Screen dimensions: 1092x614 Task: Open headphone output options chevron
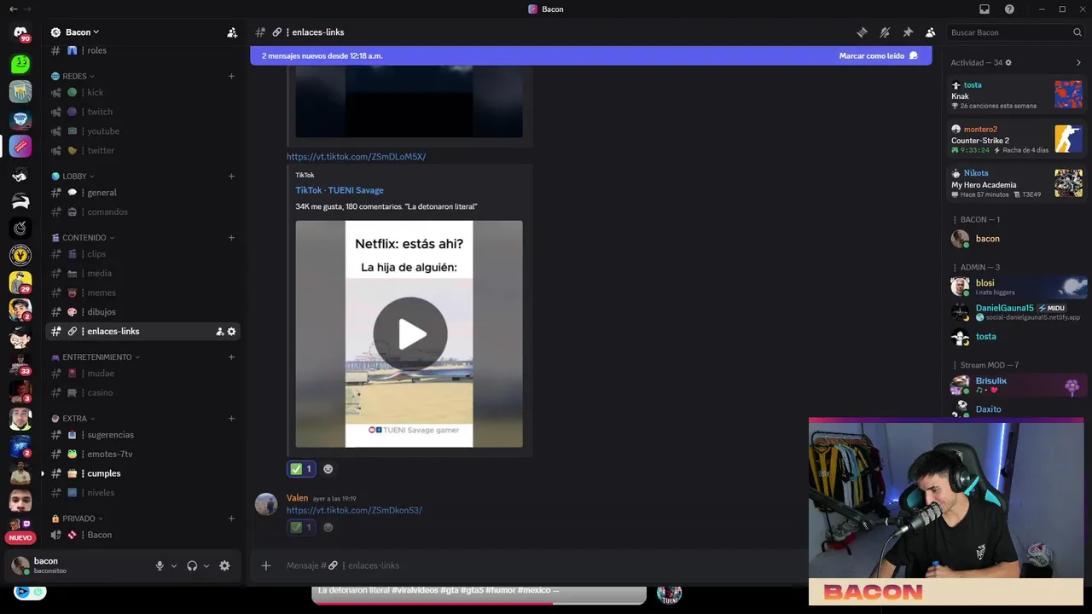206,565
